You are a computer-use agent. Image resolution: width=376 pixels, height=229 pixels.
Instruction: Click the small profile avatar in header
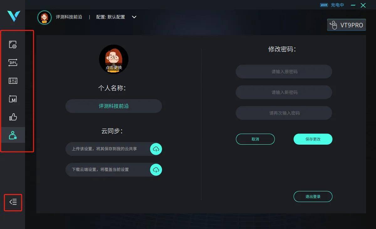coord(44,17)
